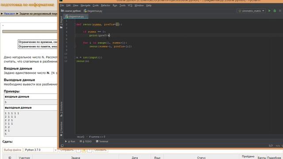Open the Navigate menu

85,5
